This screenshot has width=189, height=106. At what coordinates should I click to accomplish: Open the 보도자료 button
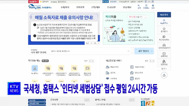pyautogui.click(x=37, y=100)
